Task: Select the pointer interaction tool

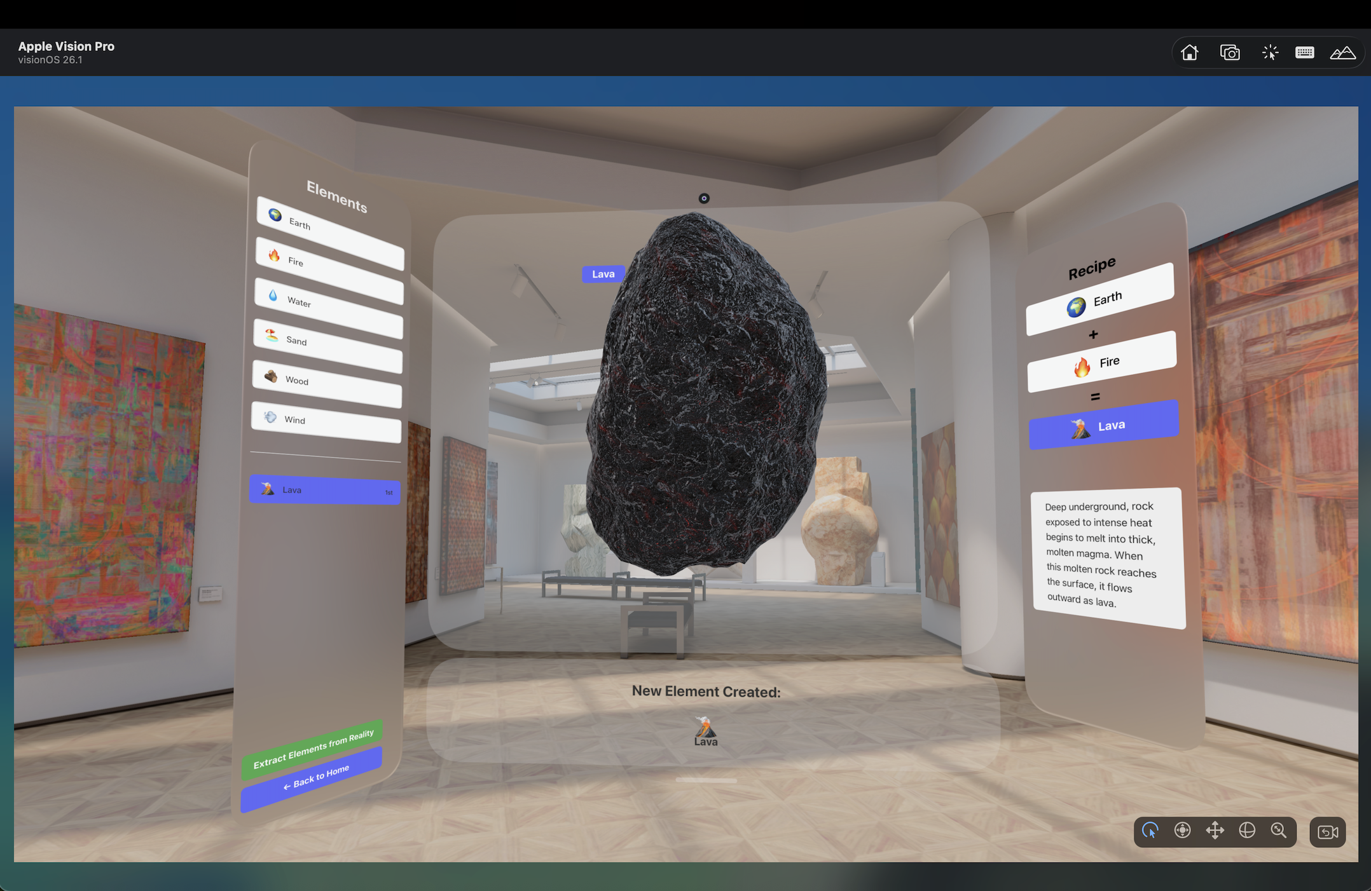Action: pyautogui.click(x=1150, y=831)
